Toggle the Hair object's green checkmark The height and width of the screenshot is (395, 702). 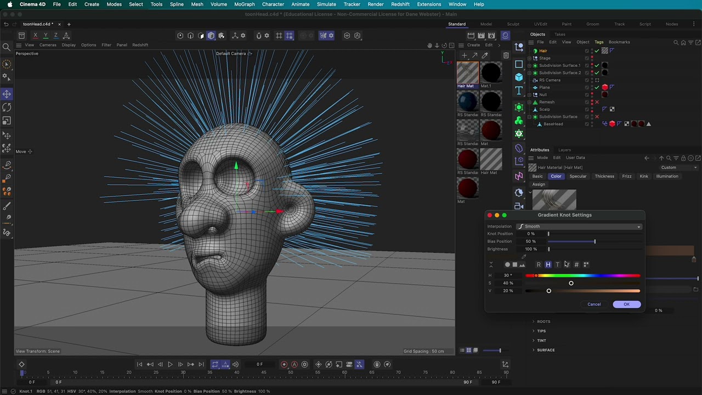(597, 51)
